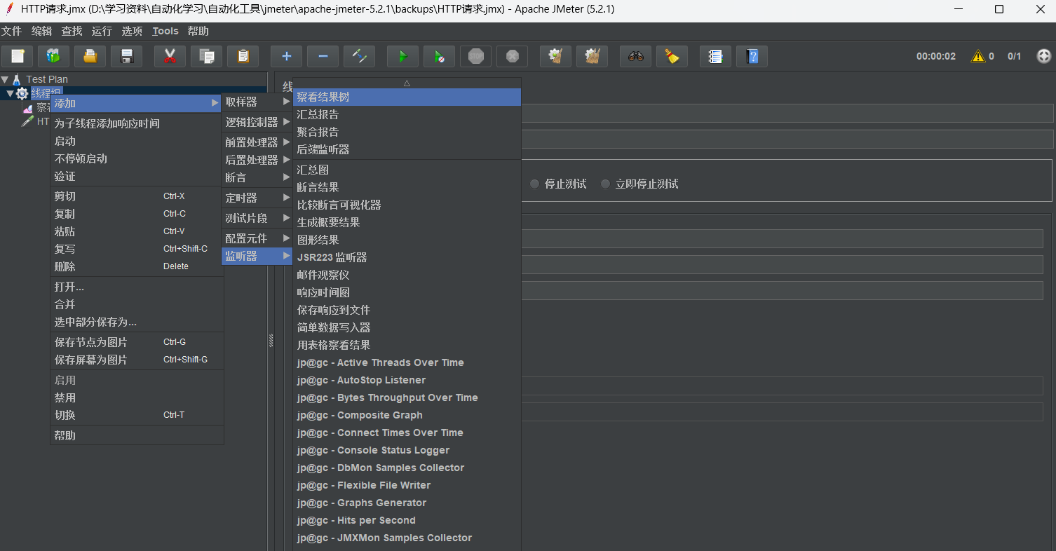Select the Test Plan node in the tree
Image resolution: width=1056 pixels, height=551 pixels.
pyautogui.click(x=47, y=79)
